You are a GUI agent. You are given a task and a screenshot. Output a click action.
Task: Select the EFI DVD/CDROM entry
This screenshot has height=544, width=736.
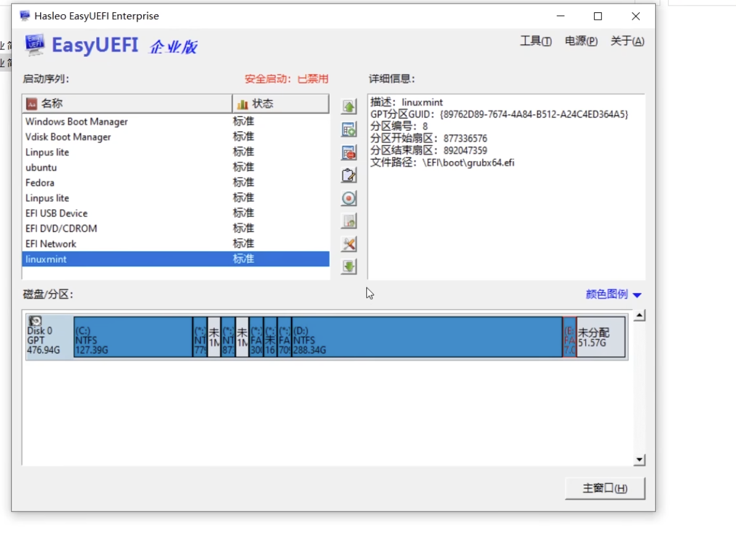click(176, 228)
